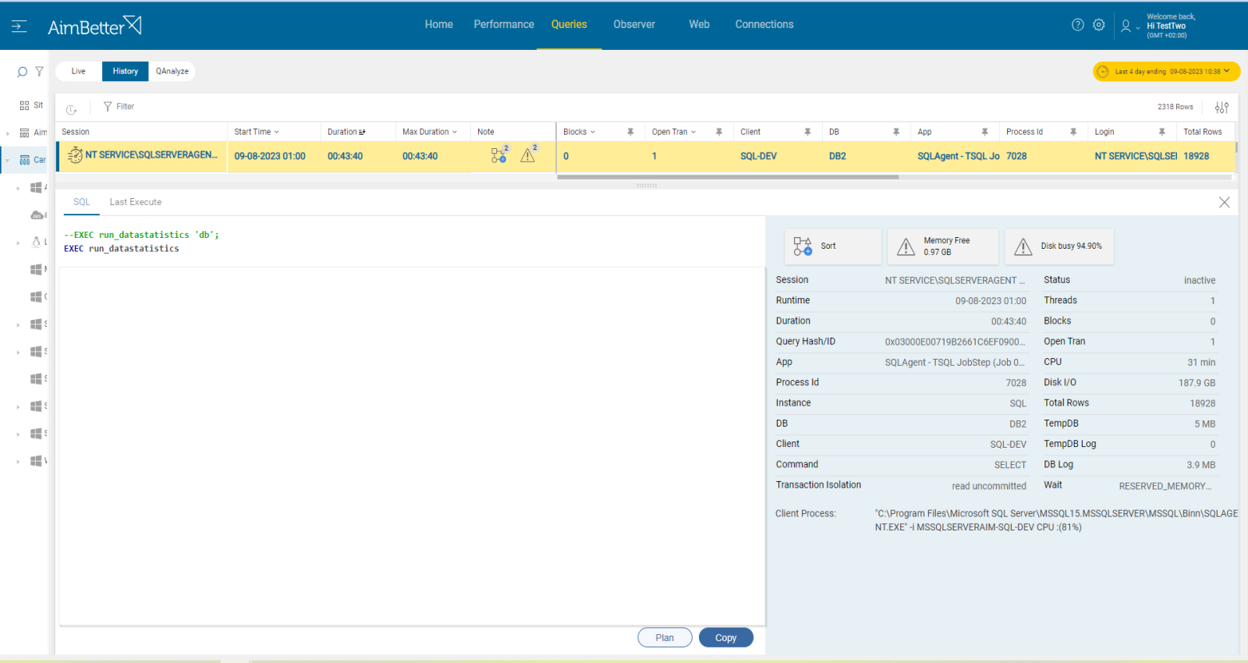Open the hamburger side menu
This screenshot has height=663, width=1248.
pos(19,27)
